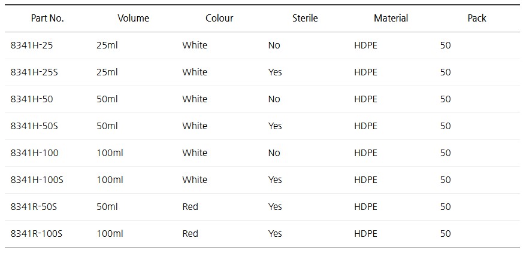Click the 100ml volume cell for 8341R-100S
Viewport: 523px width, 253px height.
click(x=110, y=234)
